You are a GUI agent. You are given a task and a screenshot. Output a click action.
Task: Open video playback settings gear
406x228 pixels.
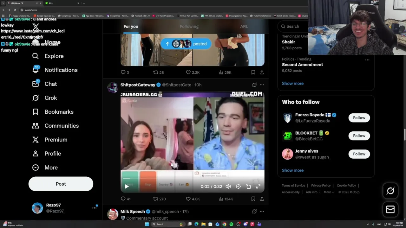(x=238, y=187)
